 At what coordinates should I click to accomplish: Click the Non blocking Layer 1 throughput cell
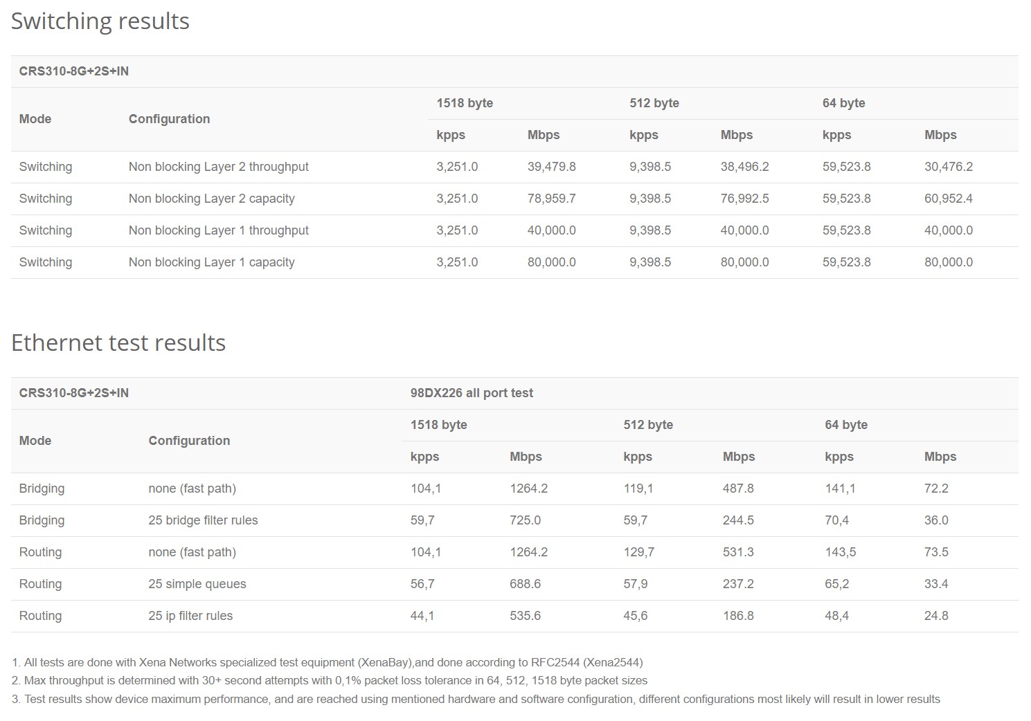coord(218,230)
